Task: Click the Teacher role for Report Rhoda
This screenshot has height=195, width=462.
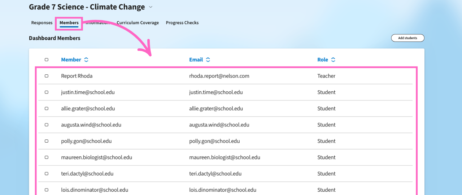Action: [326, 76]
